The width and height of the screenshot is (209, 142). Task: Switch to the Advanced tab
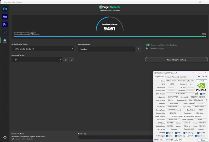click(x=175, y=77)
